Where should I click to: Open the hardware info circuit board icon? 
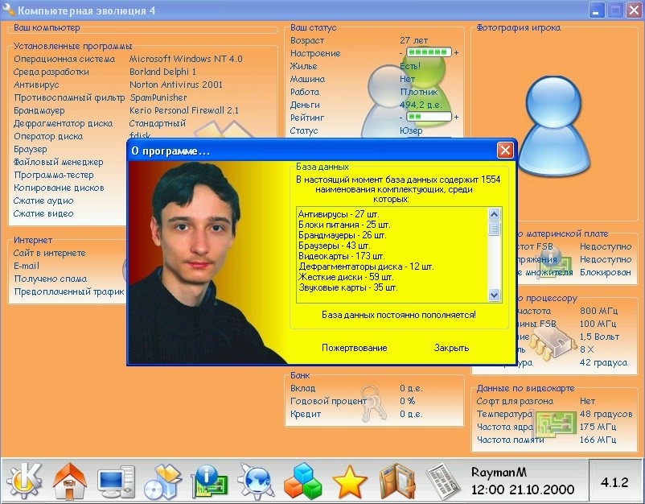(210, 481)
